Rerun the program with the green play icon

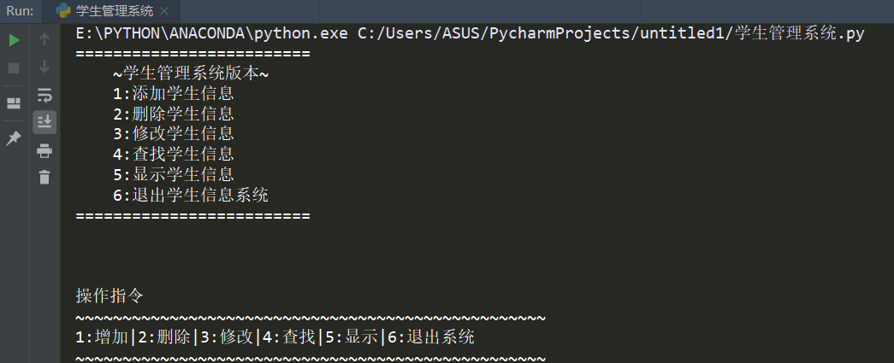click(x=15, y=40)
